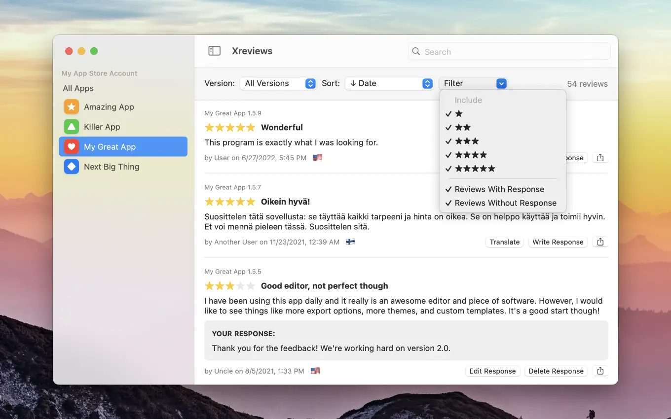Open the Sort by Date dropdown
Viewport: 671px width, 419px height.
(x=389, y=83)
